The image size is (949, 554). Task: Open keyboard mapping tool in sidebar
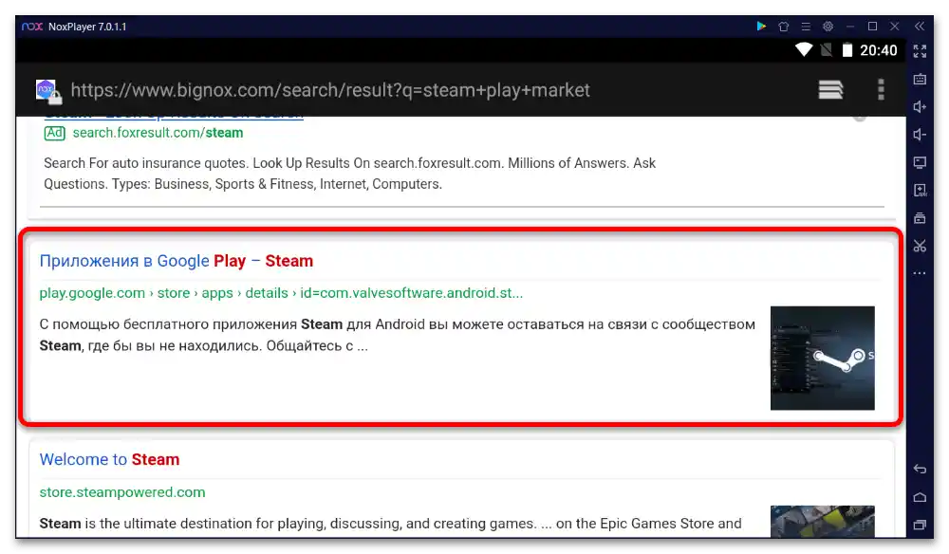click(920, 80)
